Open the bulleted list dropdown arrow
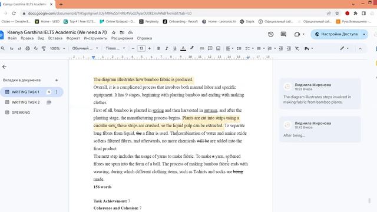The image size is (377, 212). pyautogui.click(x=264, y=48)
